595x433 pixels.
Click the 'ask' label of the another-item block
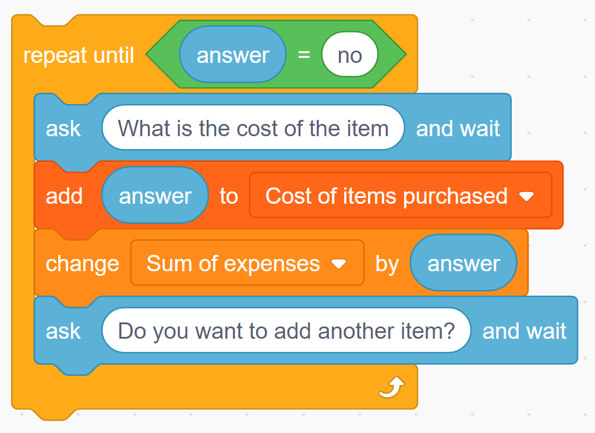[63, 331]
